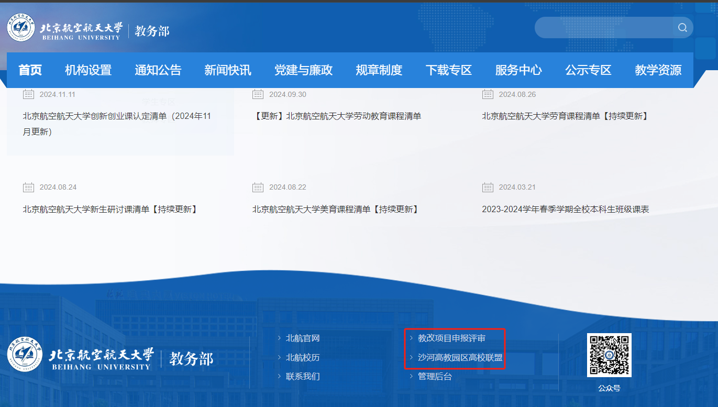Screen dimensions: 718x407
Task: Click calendar icon beside 2024.08.26
Action: pos(488,94)
